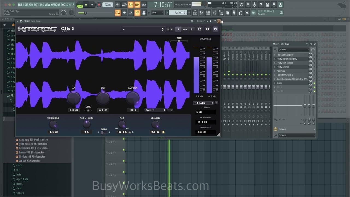Adjust the KClip waveform ZOOM slider
This screenshot has width=350, height=197.
179,41
